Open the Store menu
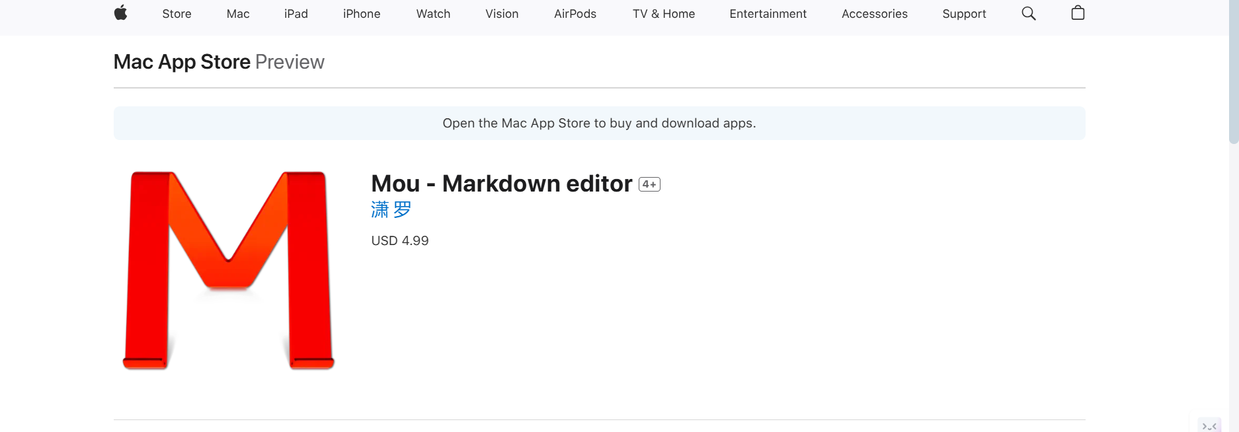 tap(177, 14)
